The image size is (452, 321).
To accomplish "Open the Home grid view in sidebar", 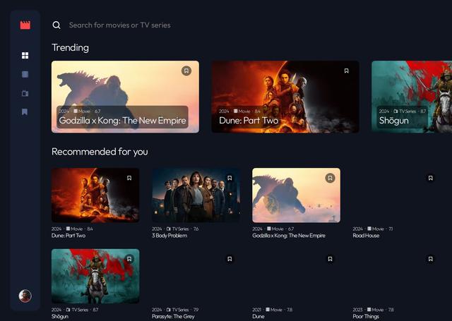I will click(x=25, y=55).
